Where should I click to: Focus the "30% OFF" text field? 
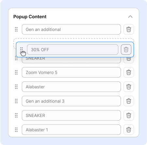pos(73,50)
